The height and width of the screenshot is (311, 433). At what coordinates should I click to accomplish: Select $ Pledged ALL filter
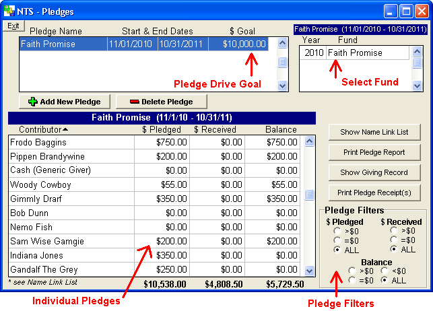pyautogui.click(x=337, y=250)
